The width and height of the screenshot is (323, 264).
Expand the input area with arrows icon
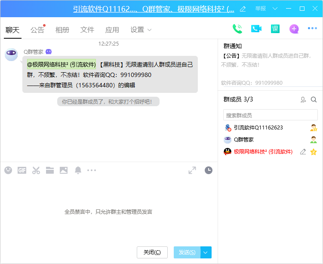[192, 170]
